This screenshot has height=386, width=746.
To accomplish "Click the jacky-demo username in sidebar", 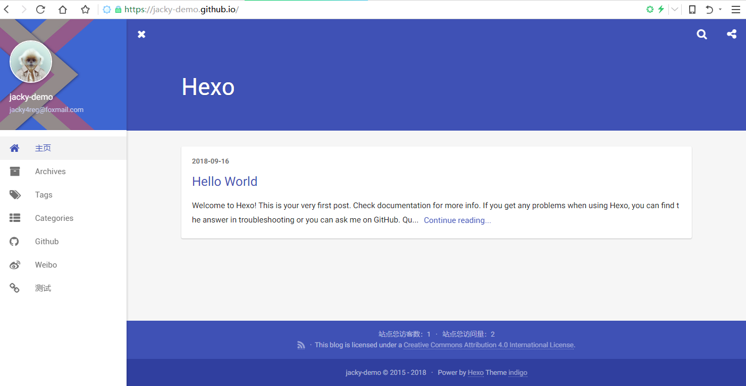I will pyautogui.click(x=31, y=97).
